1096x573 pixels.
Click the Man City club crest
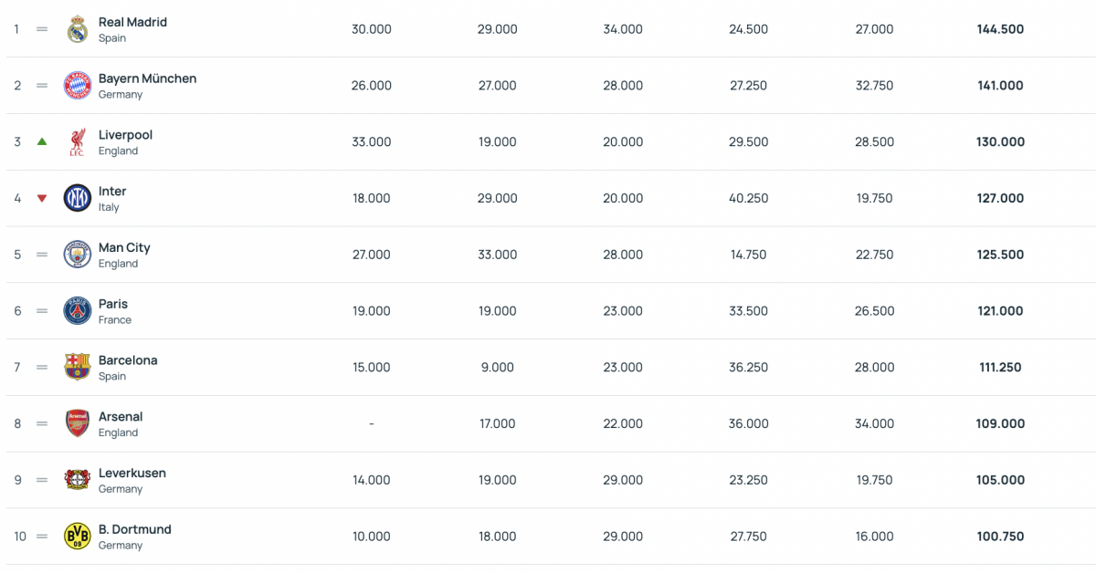pyautogui.click(x=78, y=255)
